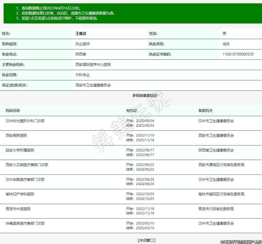Screen dimensions: 262x244
Task: Select the 商洛市中医医院 entry
Action: (x=18, y=209)
